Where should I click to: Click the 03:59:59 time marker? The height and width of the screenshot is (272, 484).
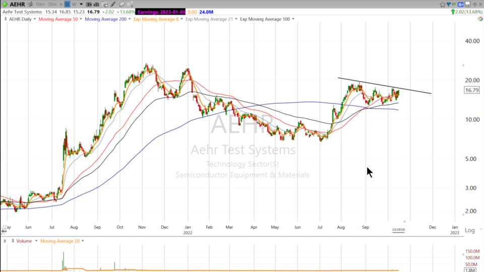pyautogui.click(x=398, y=230)
